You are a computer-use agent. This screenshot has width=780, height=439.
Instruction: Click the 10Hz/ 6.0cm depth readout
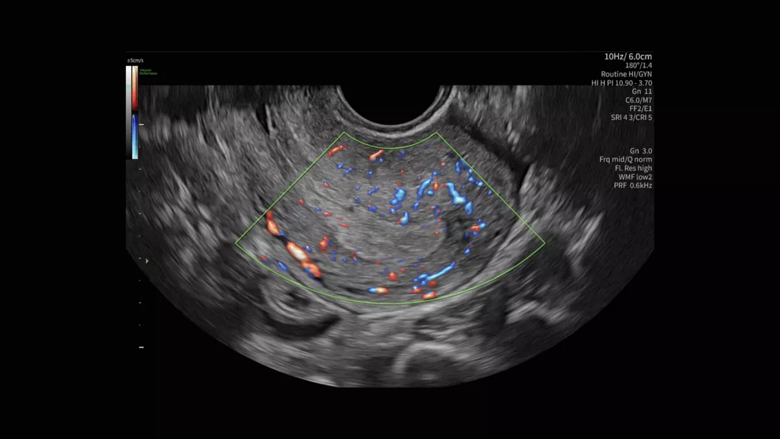(x=628, y=57)
